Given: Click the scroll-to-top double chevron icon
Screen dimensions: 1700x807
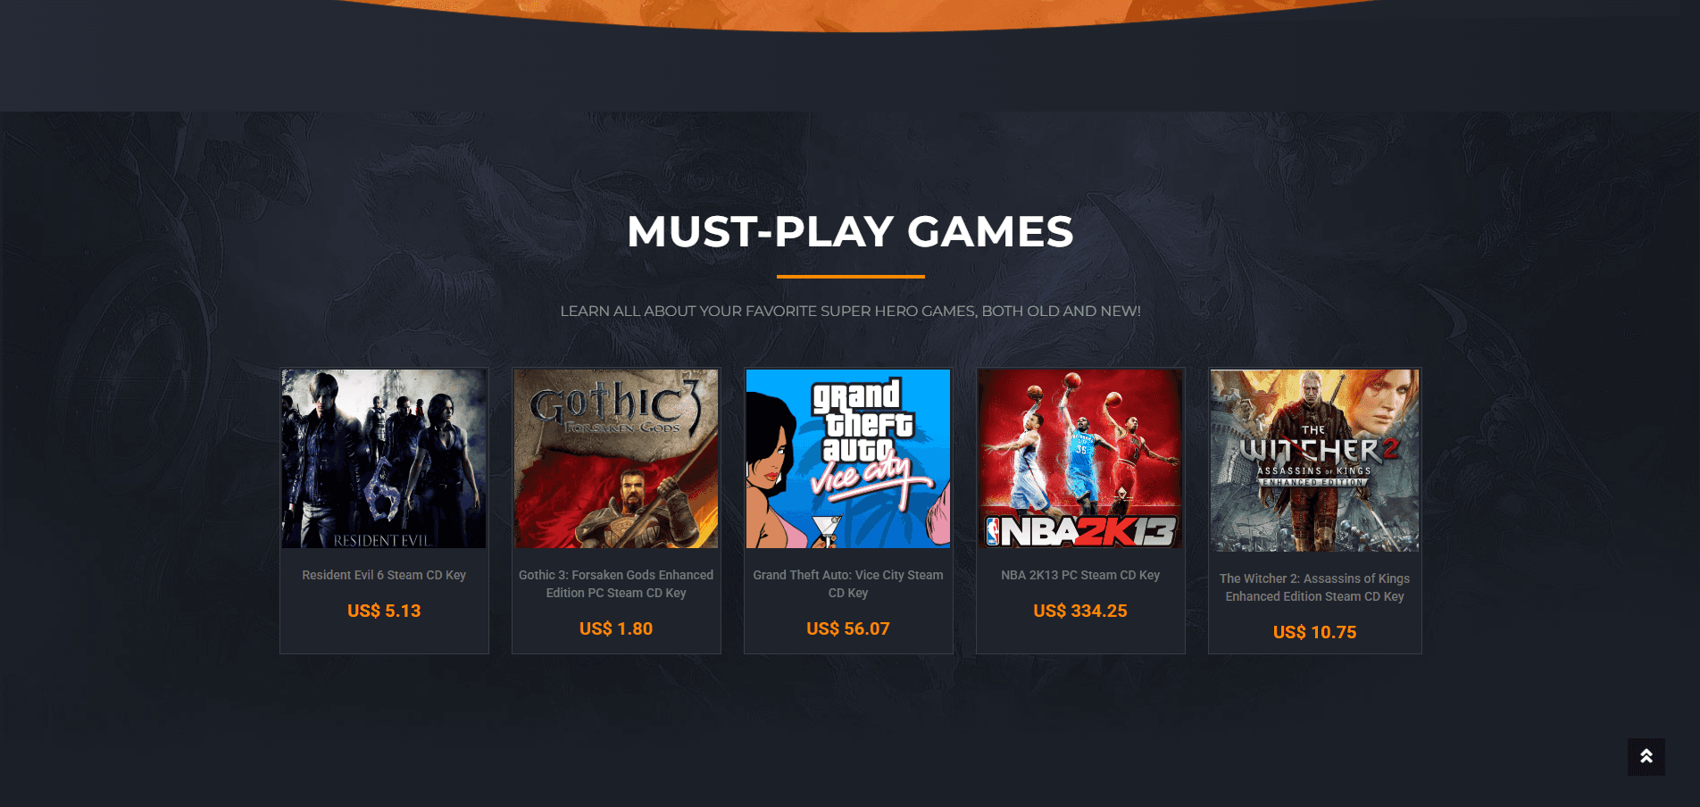Looking at the screenshot, I should pyautogui.click(x=1646, y=756).
